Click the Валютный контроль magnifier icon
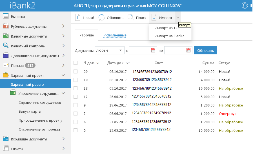253x155 pixels. (6, 46)
